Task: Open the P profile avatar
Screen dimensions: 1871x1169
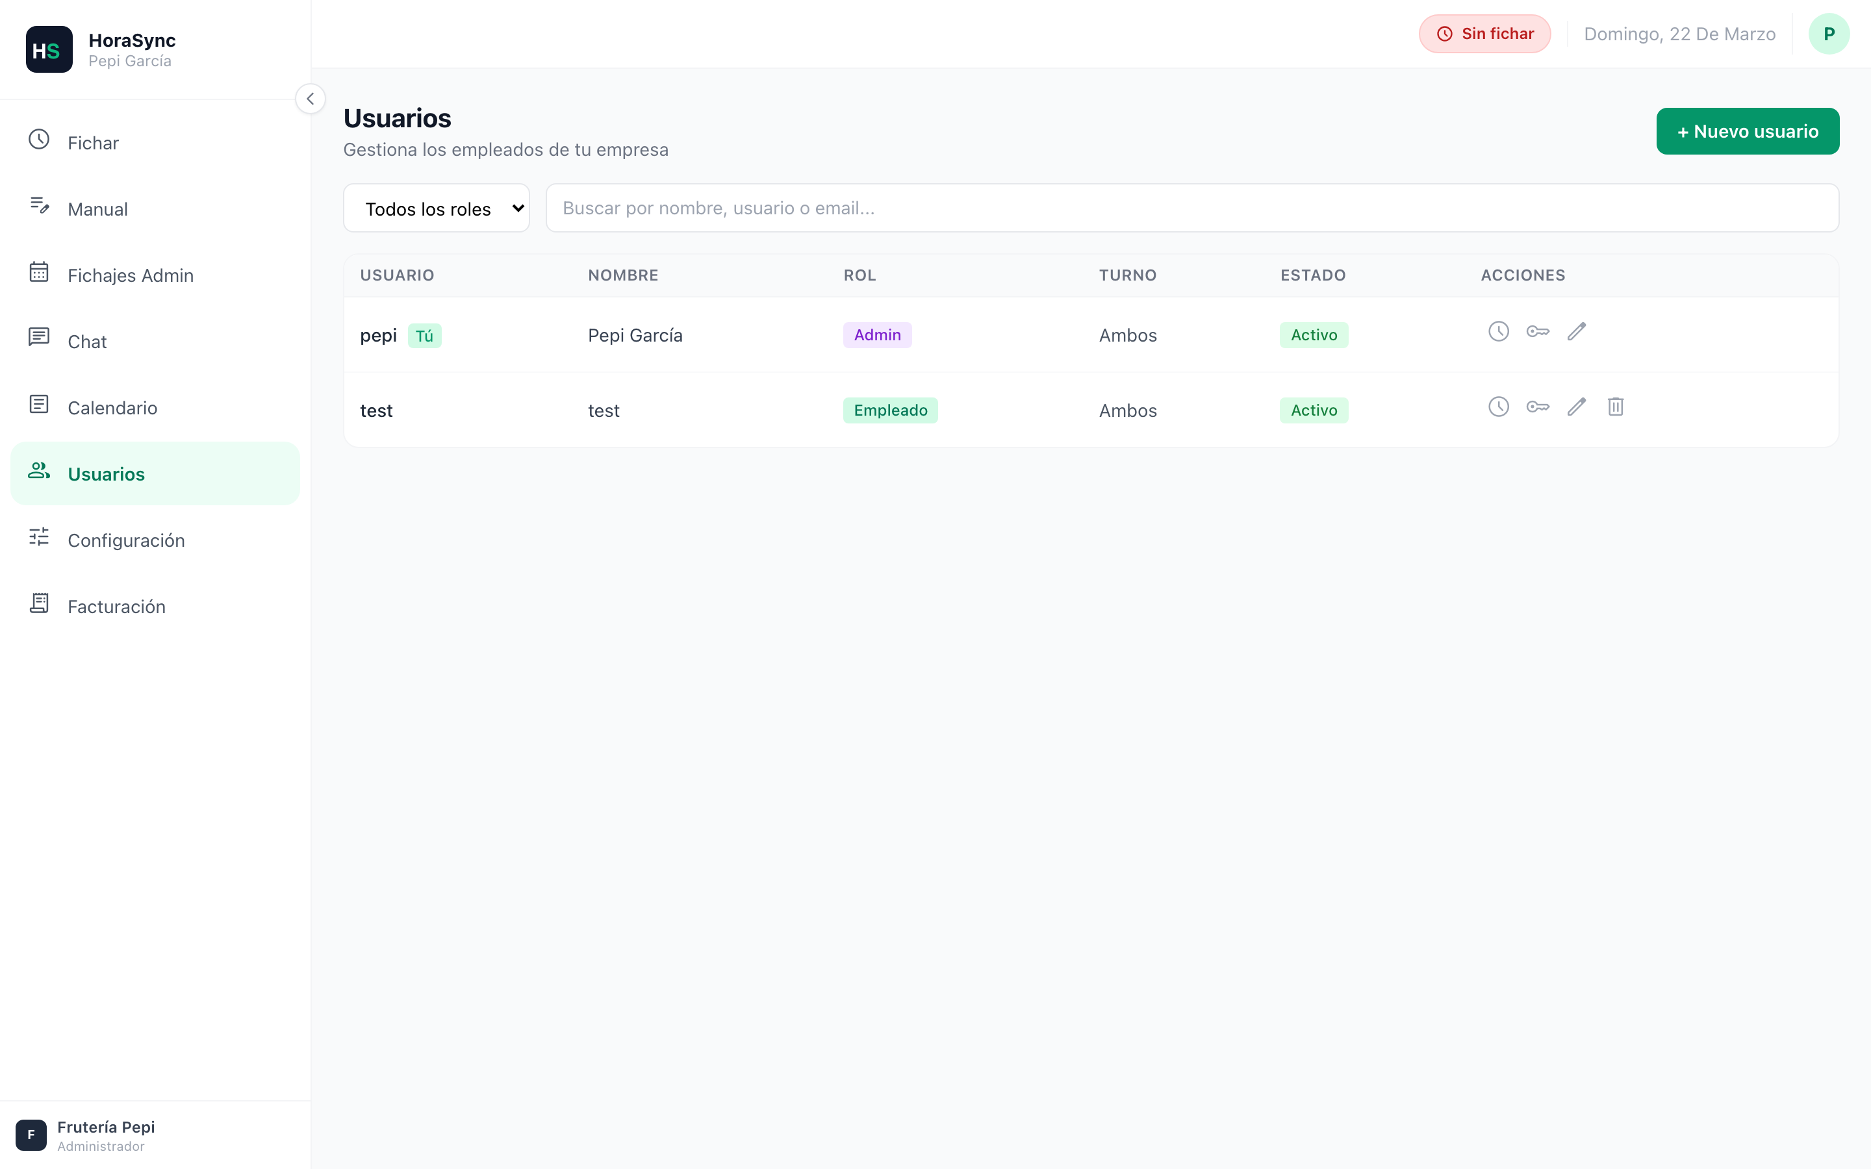Action: [x=1827, y=34]
